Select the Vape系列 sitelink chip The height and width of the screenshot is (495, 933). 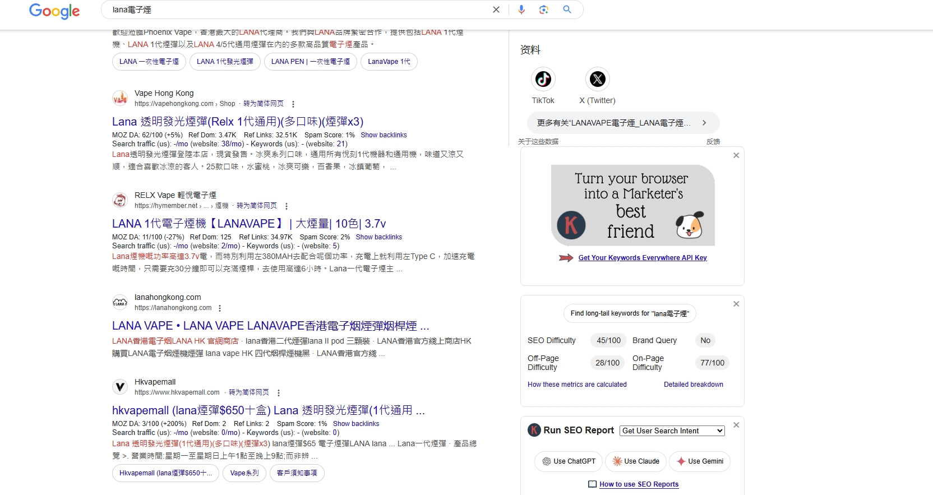[244, 473]
